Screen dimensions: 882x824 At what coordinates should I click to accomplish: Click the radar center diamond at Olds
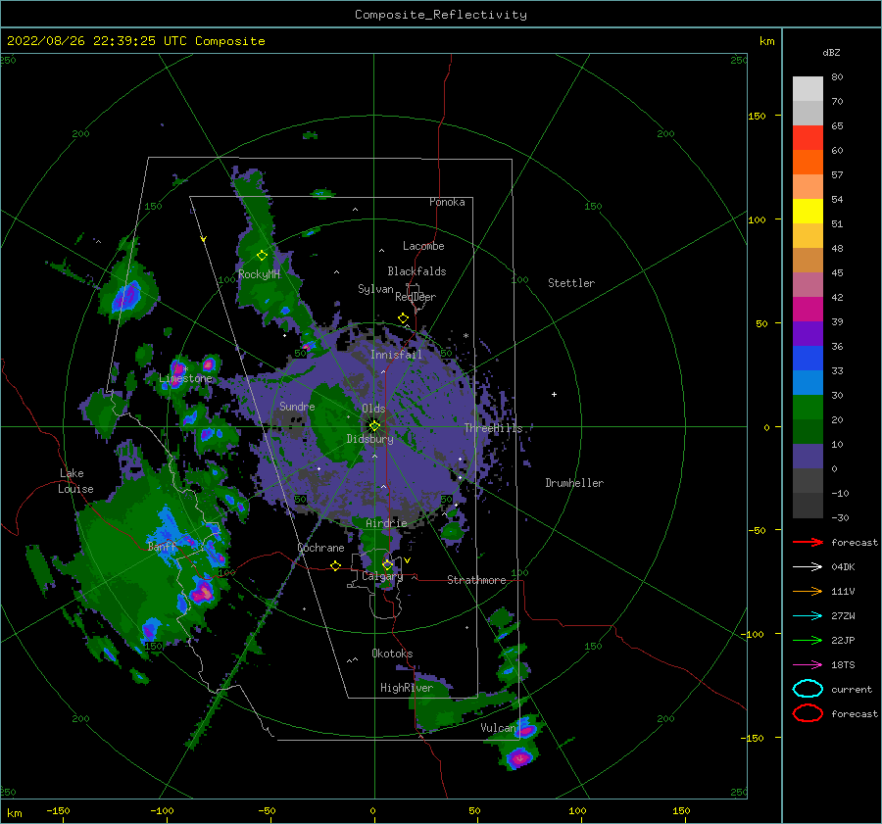(374, 426)
